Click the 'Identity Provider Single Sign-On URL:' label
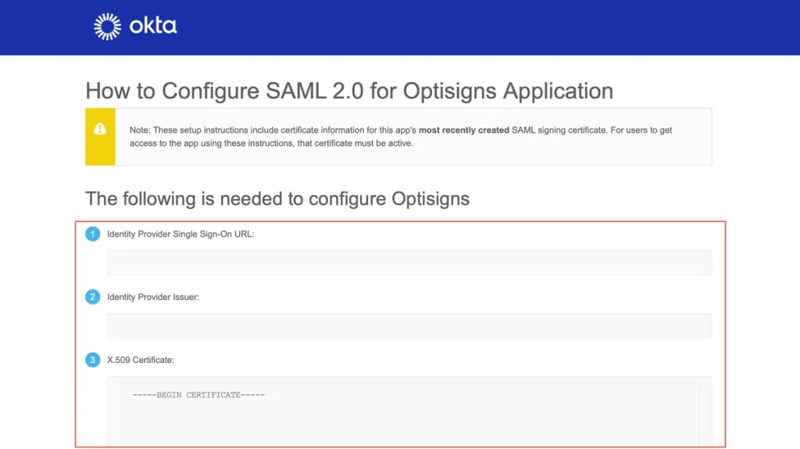800x449 pixels. pos(180,234)
